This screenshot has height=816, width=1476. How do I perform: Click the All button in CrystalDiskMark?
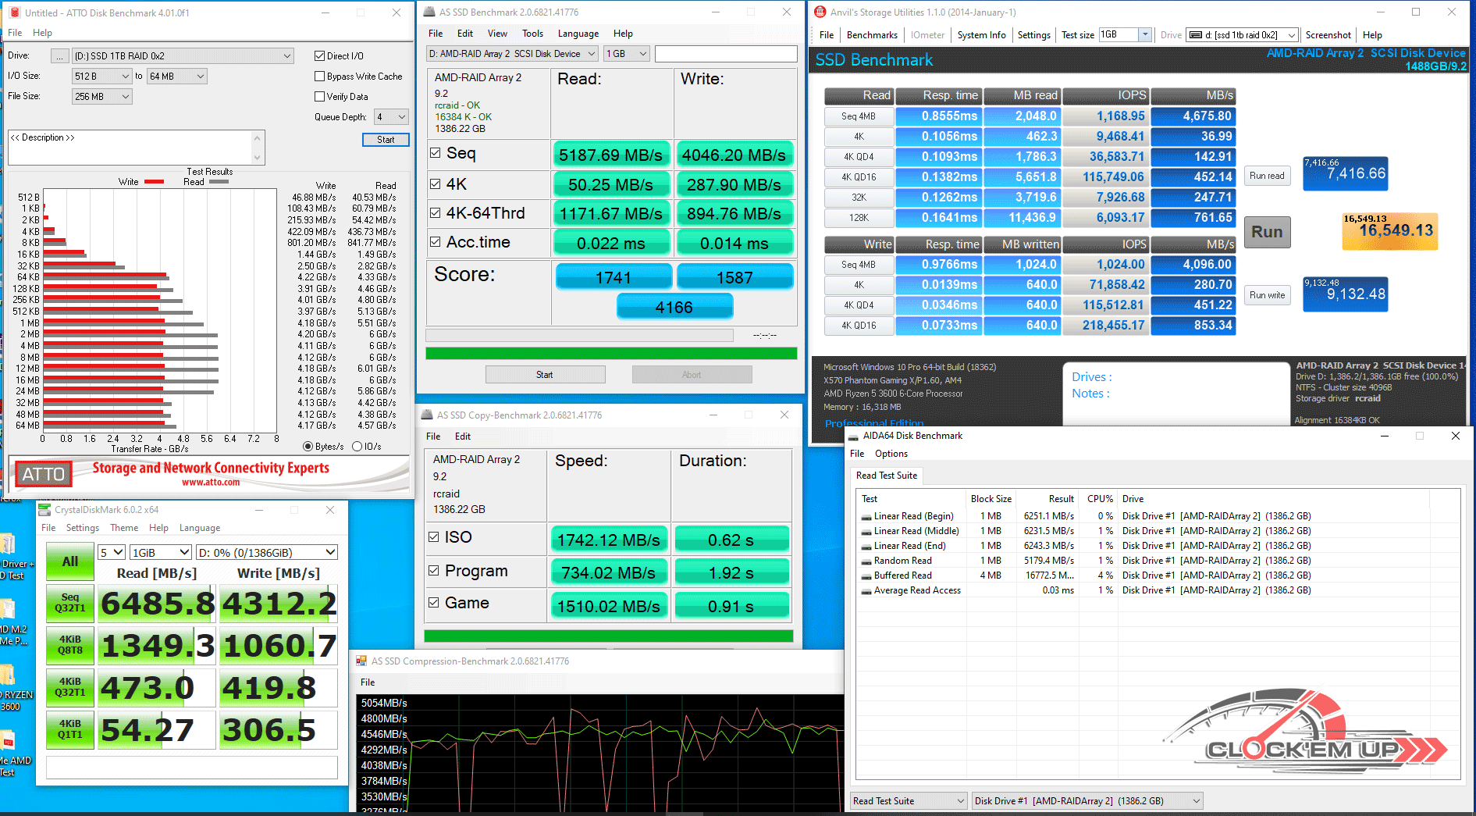click(69, 561)
